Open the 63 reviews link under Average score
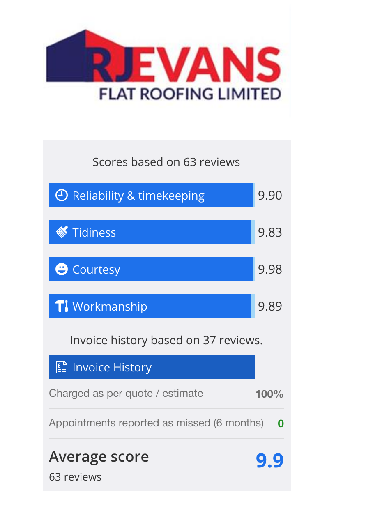Screen dimensions: 373x511 click(75, 477)
